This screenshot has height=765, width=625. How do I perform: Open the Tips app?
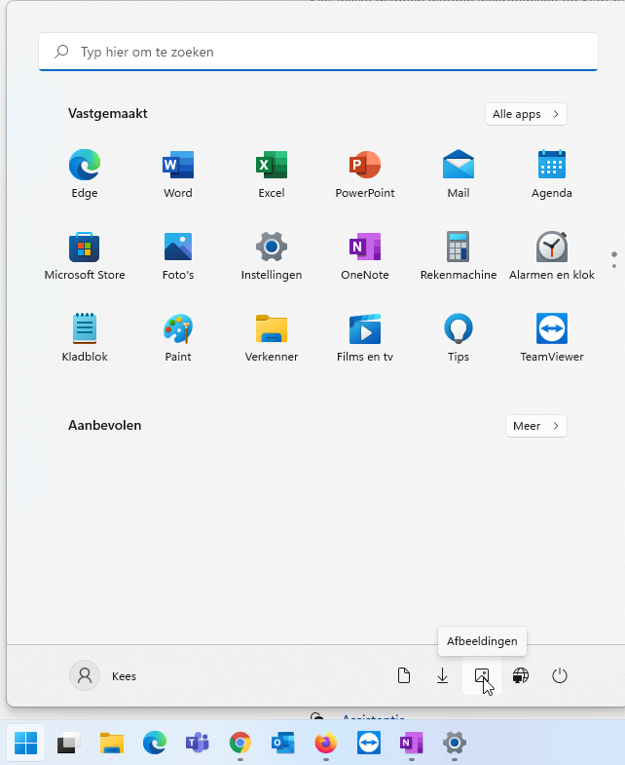[459, 337]
